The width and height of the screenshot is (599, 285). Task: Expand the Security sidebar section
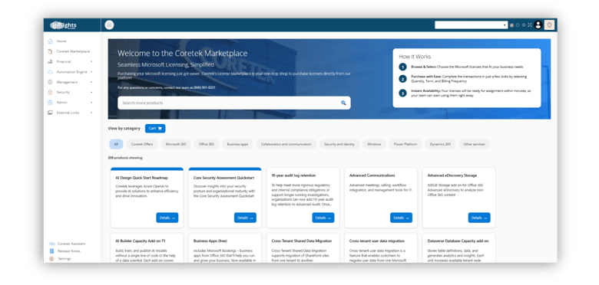71,92
